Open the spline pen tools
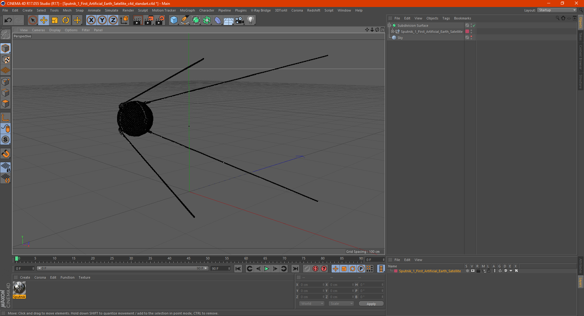 tap(185, 20)
